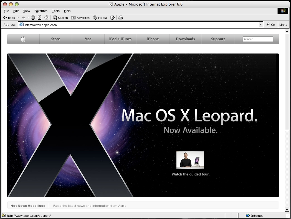Screen dimensions: 291x219
Task: Click the status bar URL text
Action: pos(29,216)
